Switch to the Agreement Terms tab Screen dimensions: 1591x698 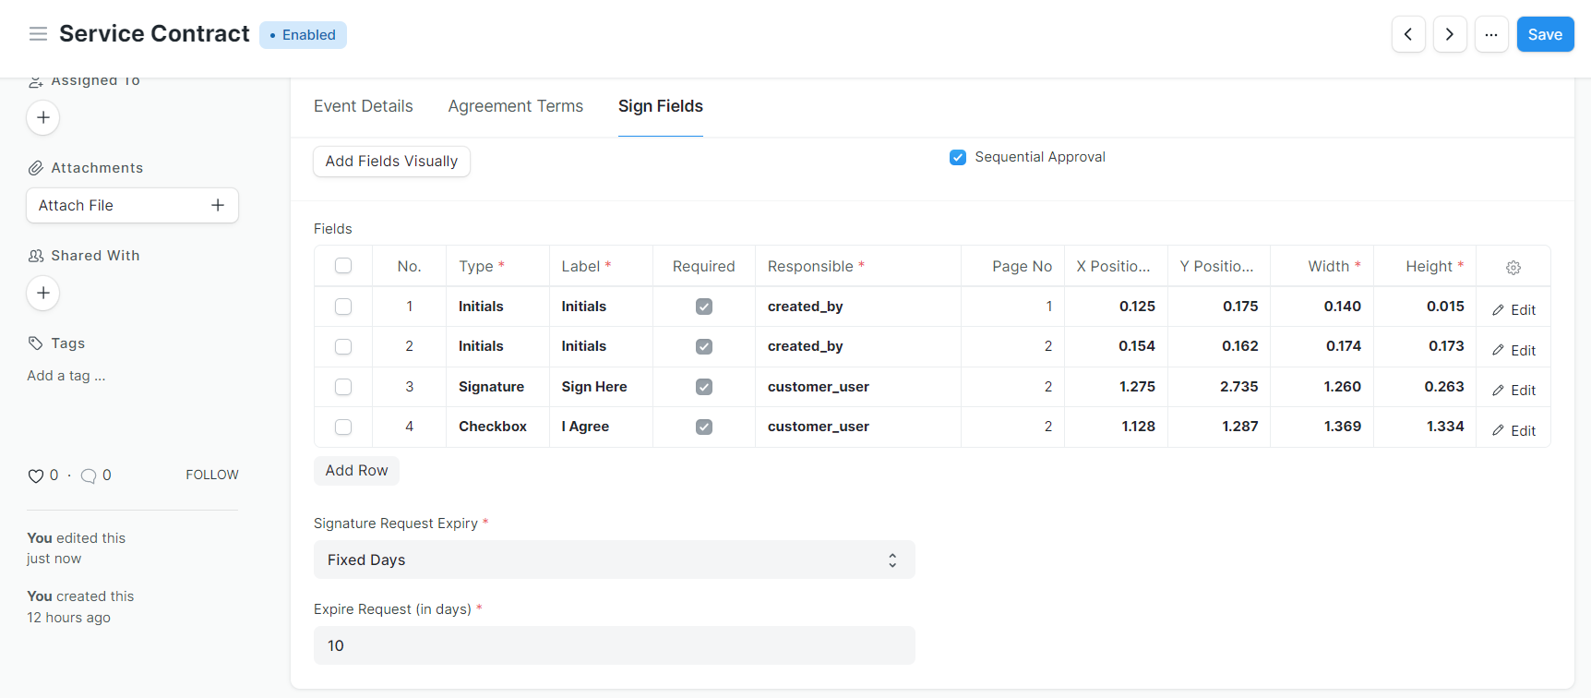515,106
